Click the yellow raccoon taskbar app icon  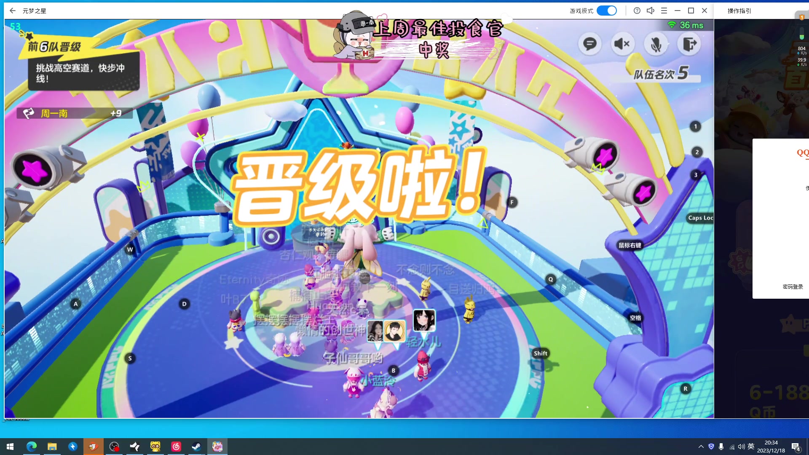coord(155,447)
